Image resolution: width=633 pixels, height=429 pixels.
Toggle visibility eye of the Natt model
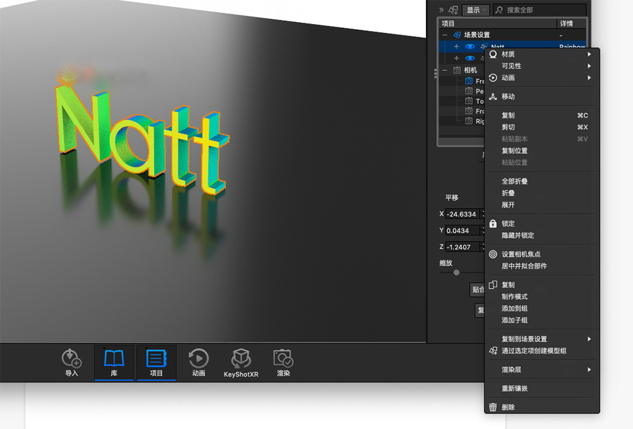click(470, 47)
